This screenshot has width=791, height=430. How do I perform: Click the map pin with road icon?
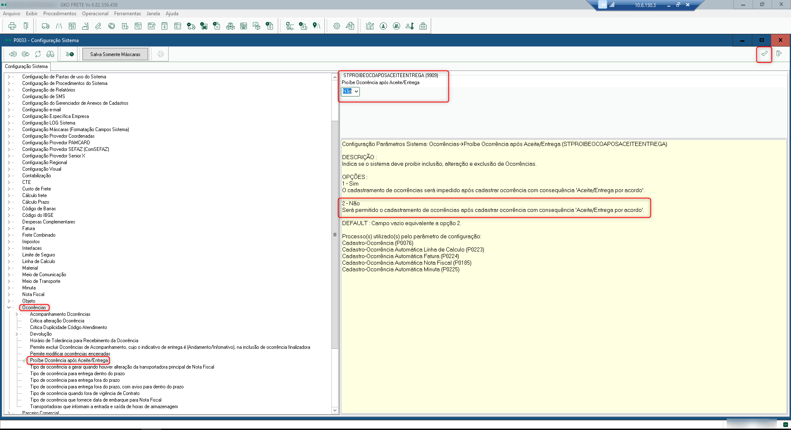(x=316, y=26)
